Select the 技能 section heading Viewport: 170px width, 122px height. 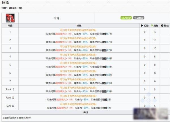click(x=5, y=3)
